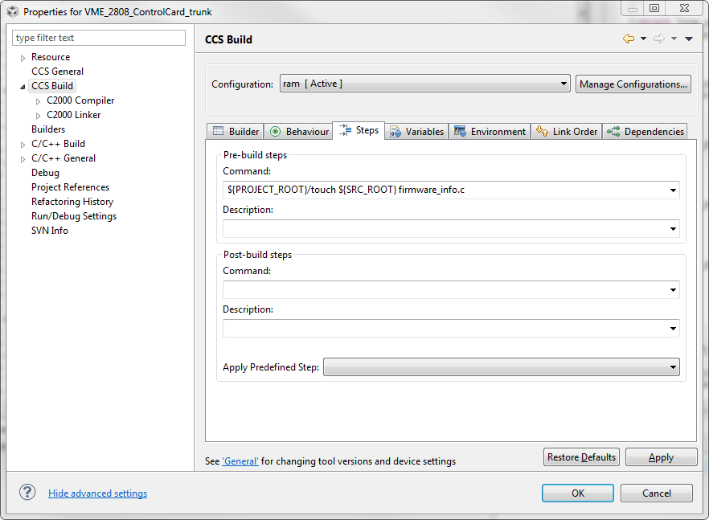Collapse the CCS Build tree node
The image size is (709, 520).
23,86
